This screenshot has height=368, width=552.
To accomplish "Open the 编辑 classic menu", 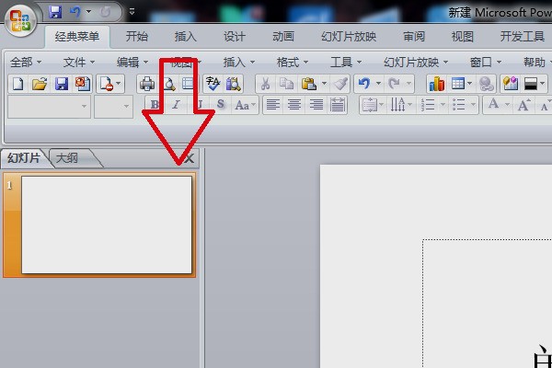I will (132, 63).
